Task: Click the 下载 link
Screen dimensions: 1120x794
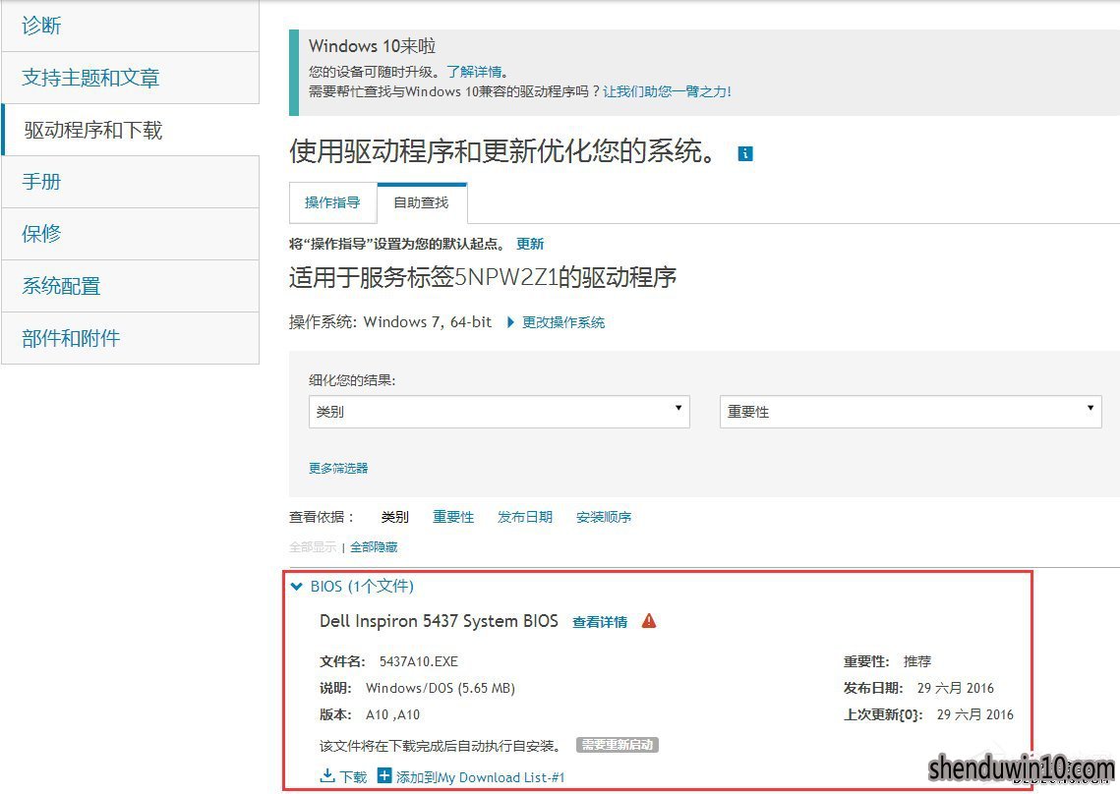Action: coord(353,777)
